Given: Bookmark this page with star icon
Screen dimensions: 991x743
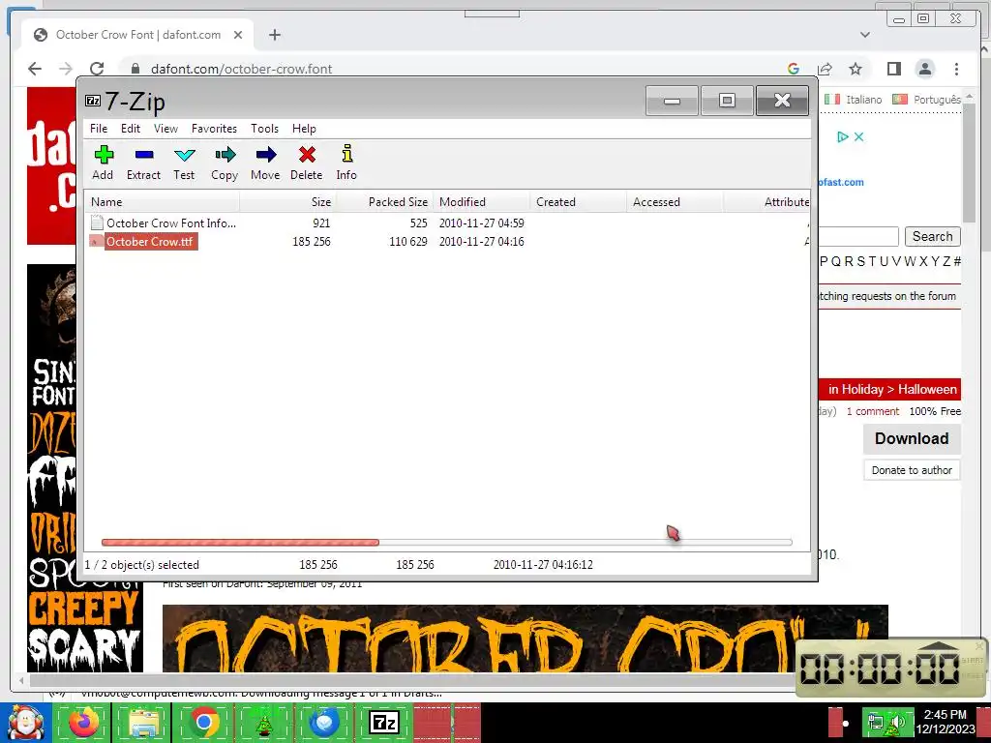Looking at the screenshot, I should coord(856,69).
